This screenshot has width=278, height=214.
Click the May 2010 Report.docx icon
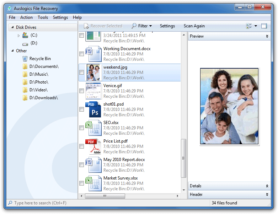click(x=93, y=165)
